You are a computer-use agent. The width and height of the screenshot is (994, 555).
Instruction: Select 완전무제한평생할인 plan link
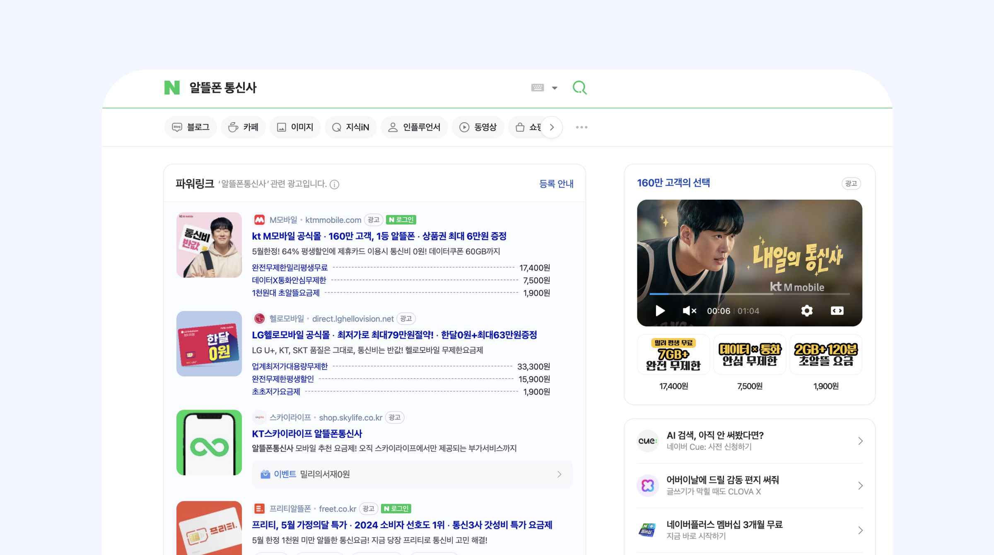tap(283, 379)
